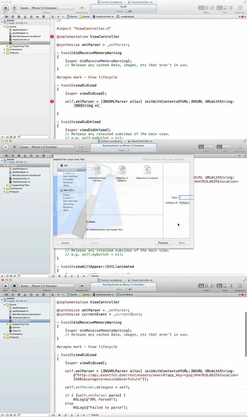Screen dimensions: 247x417
Task: Collapse the Events group folder in the top window
Action: [5, 27]
